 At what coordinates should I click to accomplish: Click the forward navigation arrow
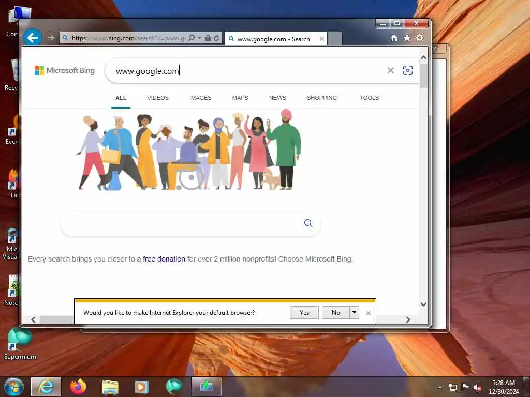pos(50,38)
